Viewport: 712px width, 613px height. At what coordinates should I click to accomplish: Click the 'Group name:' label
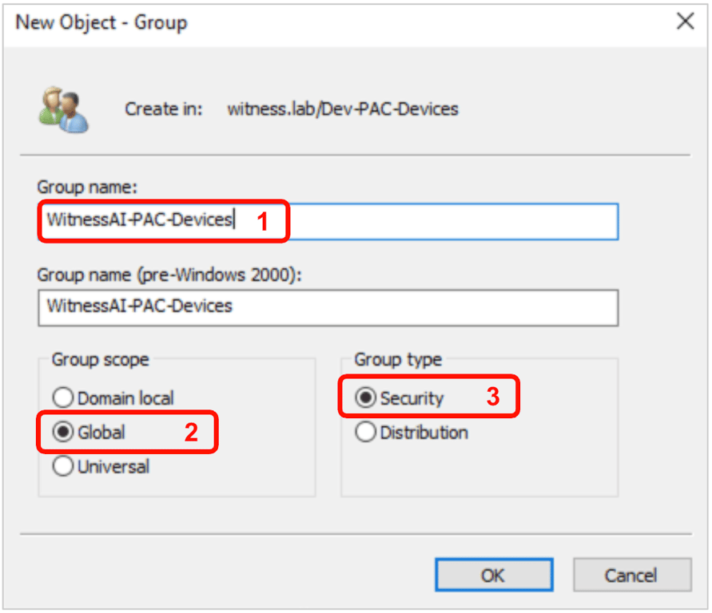click(x=87, y=187)
